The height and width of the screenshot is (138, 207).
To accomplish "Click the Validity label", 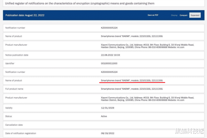I will point(9,108).
